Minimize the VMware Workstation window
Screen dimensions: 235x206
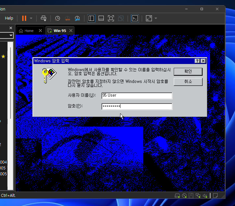[x=186, y=9]
